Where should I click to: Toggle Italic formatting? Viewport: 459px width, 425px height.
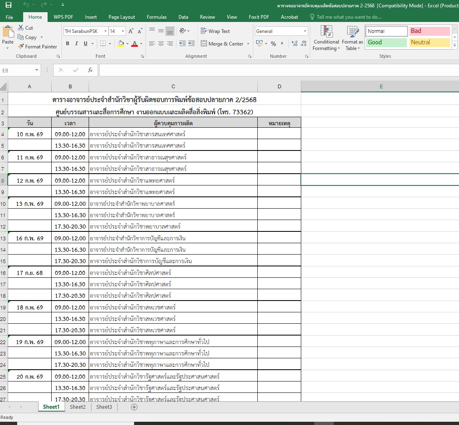tap(76, 44)
